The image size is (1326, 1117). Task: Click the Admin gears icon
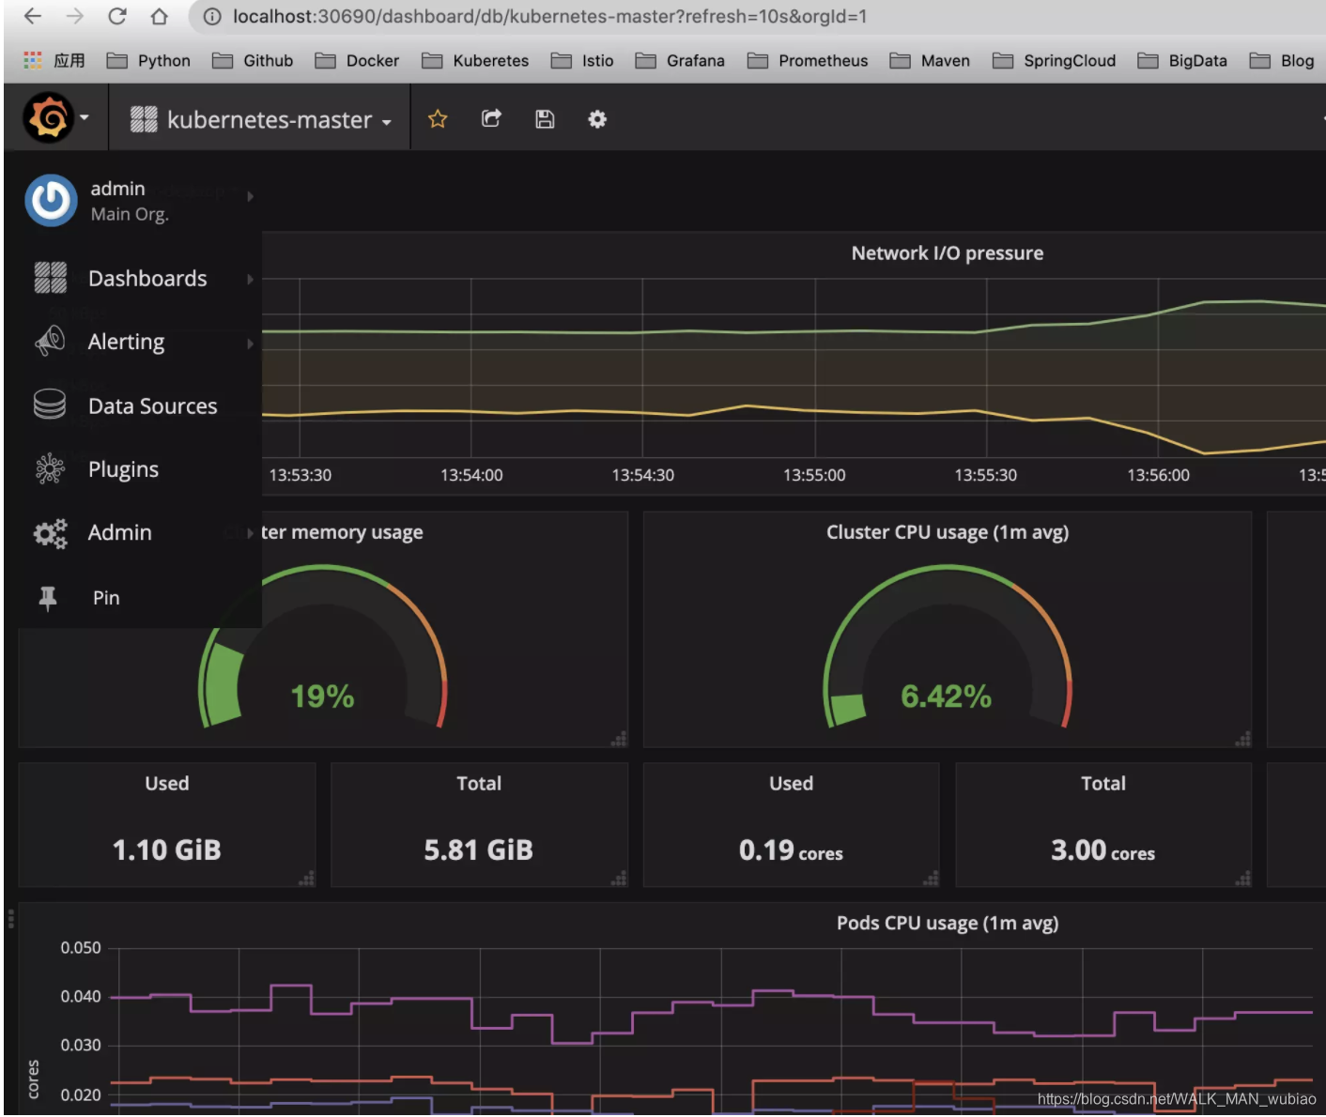pyautogui.click(x=50, y=533)
